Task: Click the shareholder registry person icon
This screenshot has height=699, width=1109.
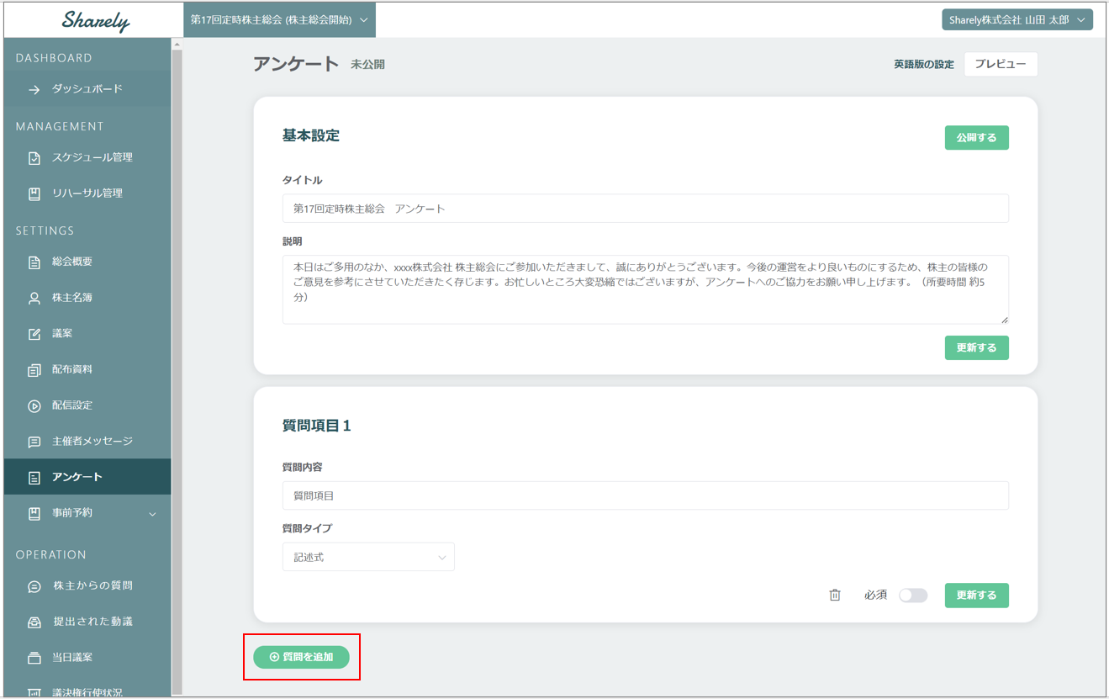Action: (34, 299)
